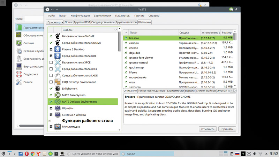This screenshot has width=279, height=157.
Task: Open Оборудование icon in YaST control center
Action: pyautogui.click(x=19, y=35)
